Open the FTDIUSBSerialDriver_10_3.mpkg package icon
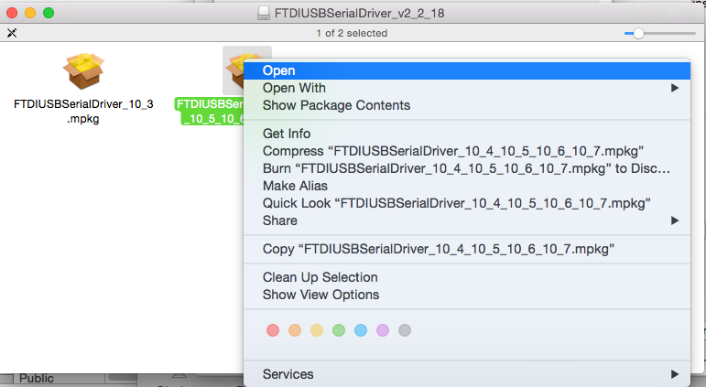This screenshot has width=706, height=387. point(83,70)
